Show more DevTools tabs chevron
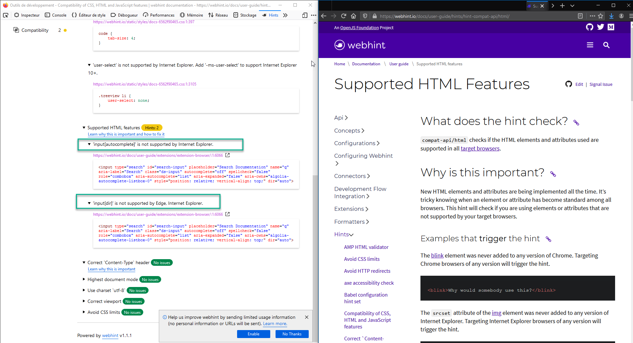The image size is (633, 343). coord(285,15)
